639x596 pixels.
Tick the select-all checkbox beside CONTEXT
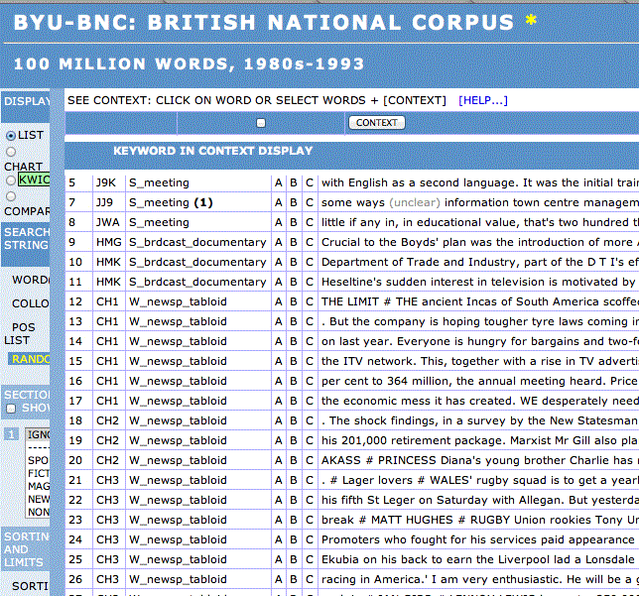[261, 123]
